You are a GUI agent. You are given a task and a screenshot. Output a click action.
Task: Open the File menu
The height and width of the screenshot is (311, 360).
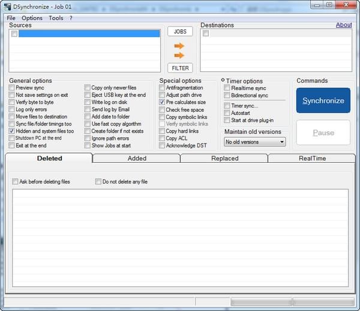[x=11, y=18]
